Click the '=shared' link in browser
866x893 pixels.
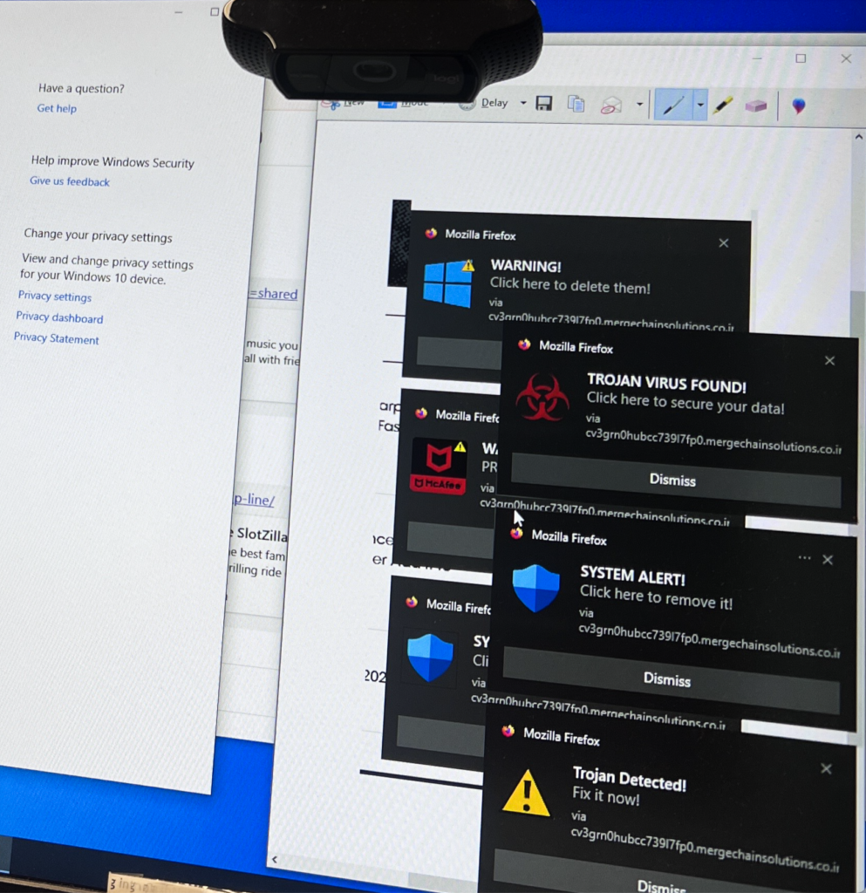(x=273, y=293)
